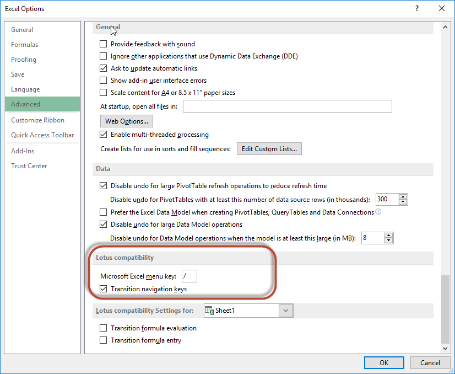Increase PivotTable rows spinner value
The image size is (455, 374).
pyautogui.click(x=403, y=197)
